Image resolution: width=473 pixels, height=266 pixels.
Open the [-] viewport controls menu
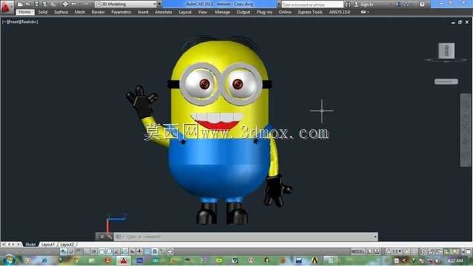(x=4, y=22)
